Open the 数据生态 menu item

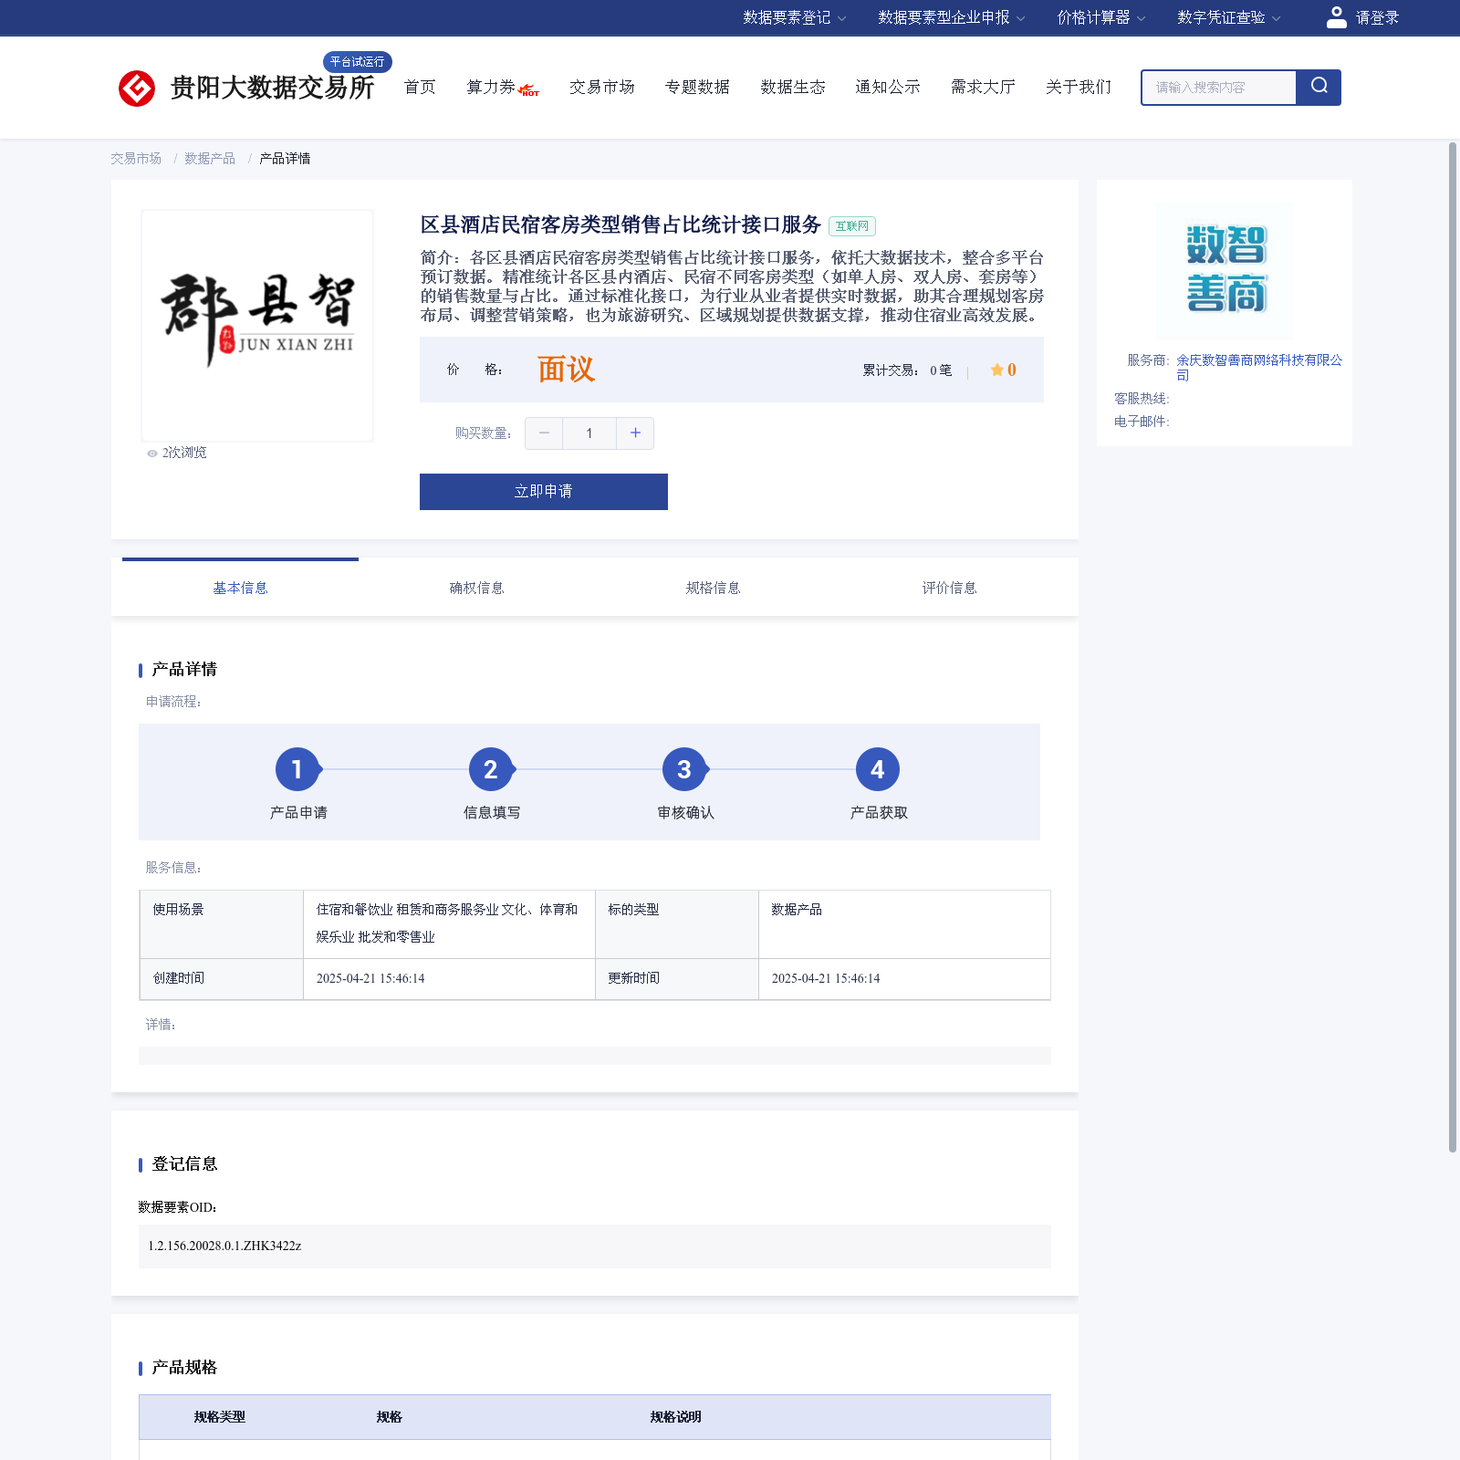click(x=793, y=87)
